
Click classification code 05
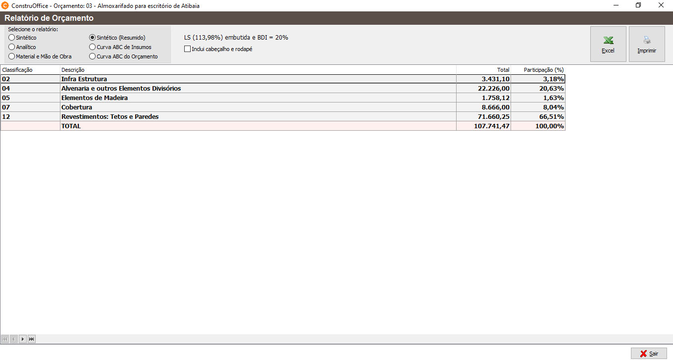[6, 98]
